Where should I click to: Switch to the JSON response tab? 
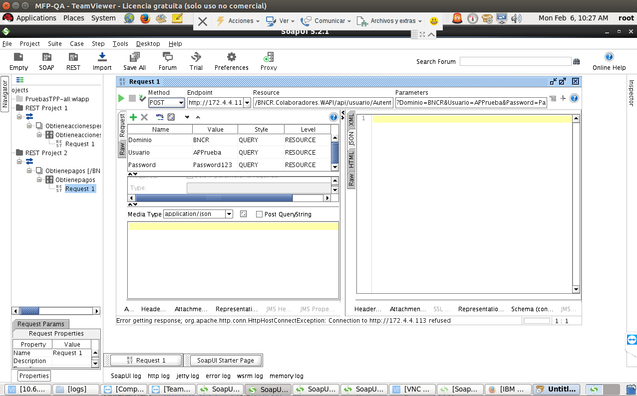(x=351, y=139)
